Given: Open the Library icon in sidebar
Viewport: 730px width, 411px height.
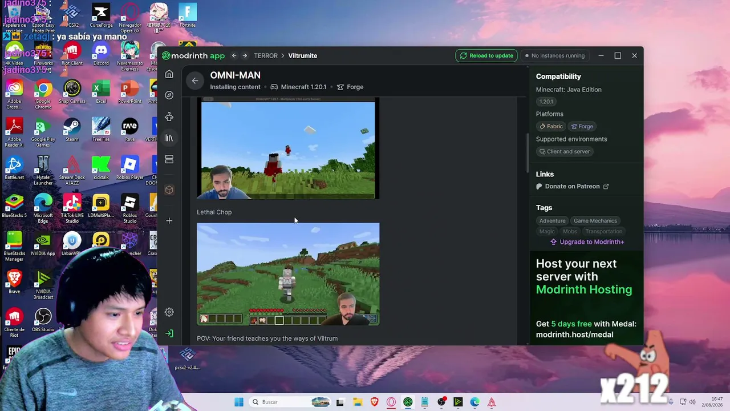Looking at the screenshot, I should point(169,138).
